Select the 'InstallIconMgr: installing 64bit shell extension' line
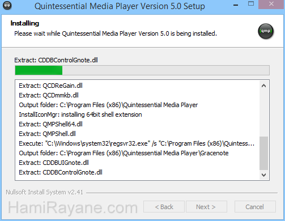The width and height of the screenshot is (285, 221). pyautogui.click(x=80, y=114)
